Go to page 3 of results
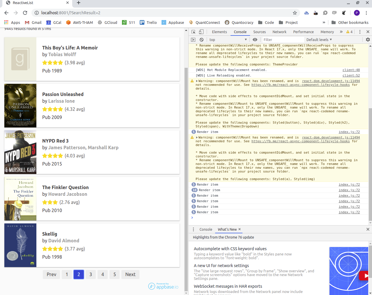This screenshot has width=372, height=295. (91, 274)
